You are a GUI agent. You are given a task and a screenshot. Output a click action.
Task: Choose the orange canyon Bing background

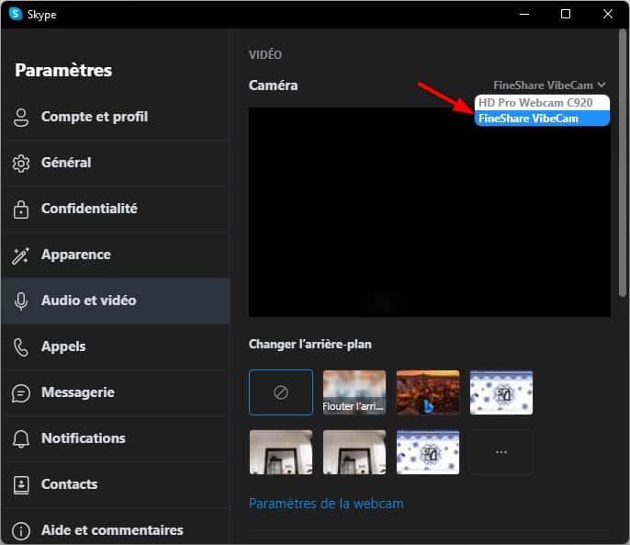coord(428,392)
